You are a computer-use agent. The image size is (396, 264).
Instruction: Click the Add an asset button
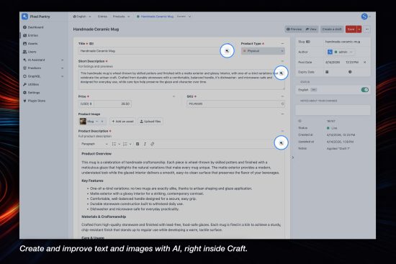(x=122, y=122)
